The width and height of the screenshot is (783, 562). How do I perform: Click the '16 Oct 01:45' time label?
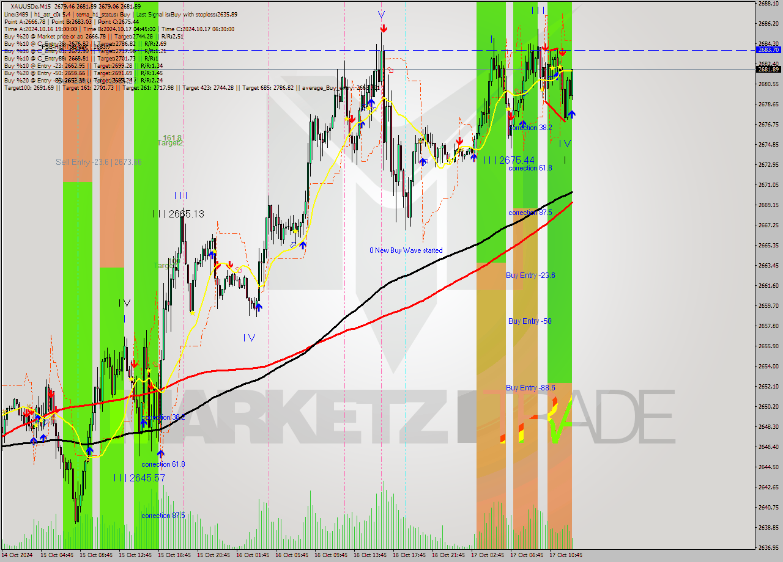pyautogui.click(x=253, y=555)
